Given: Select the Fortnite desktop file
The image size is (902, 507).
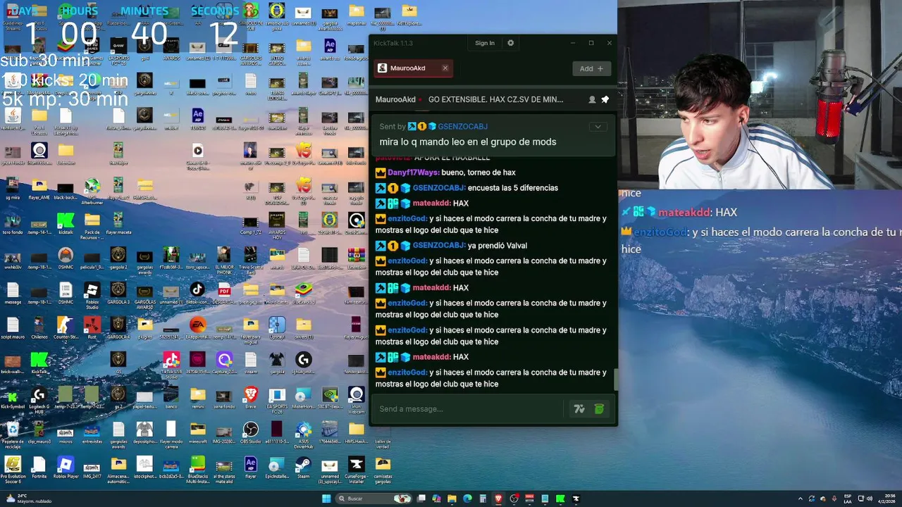Looking at the screenshot, I should [39, 468].
